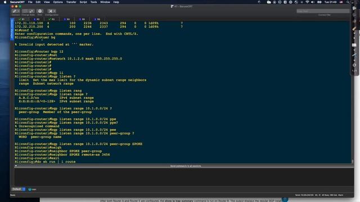Click the Spotlight search menu bar icon
360x202 pixels.
coord(348,2)
